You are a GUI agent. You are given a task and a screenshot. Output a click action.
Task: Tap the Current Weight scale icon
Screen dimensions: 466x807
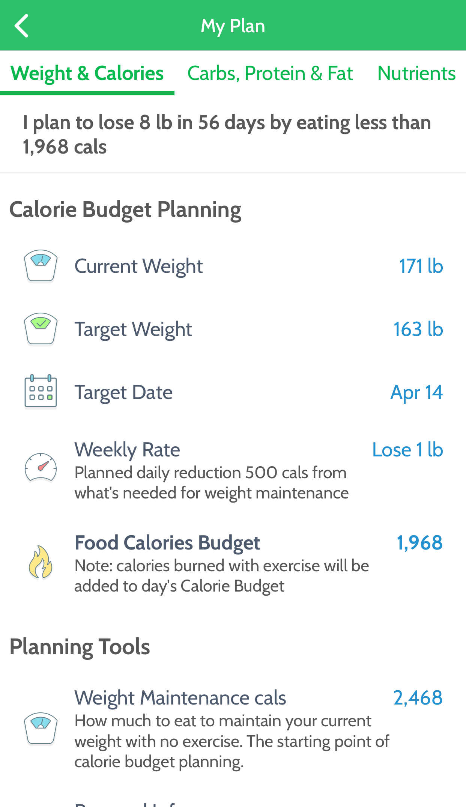coord(41,266)
